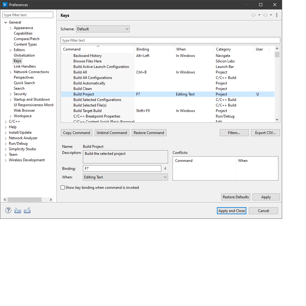Click the command list scroll down arrow
The height and width of the screenshot is (306, 306).
click(x=277, y=120)
